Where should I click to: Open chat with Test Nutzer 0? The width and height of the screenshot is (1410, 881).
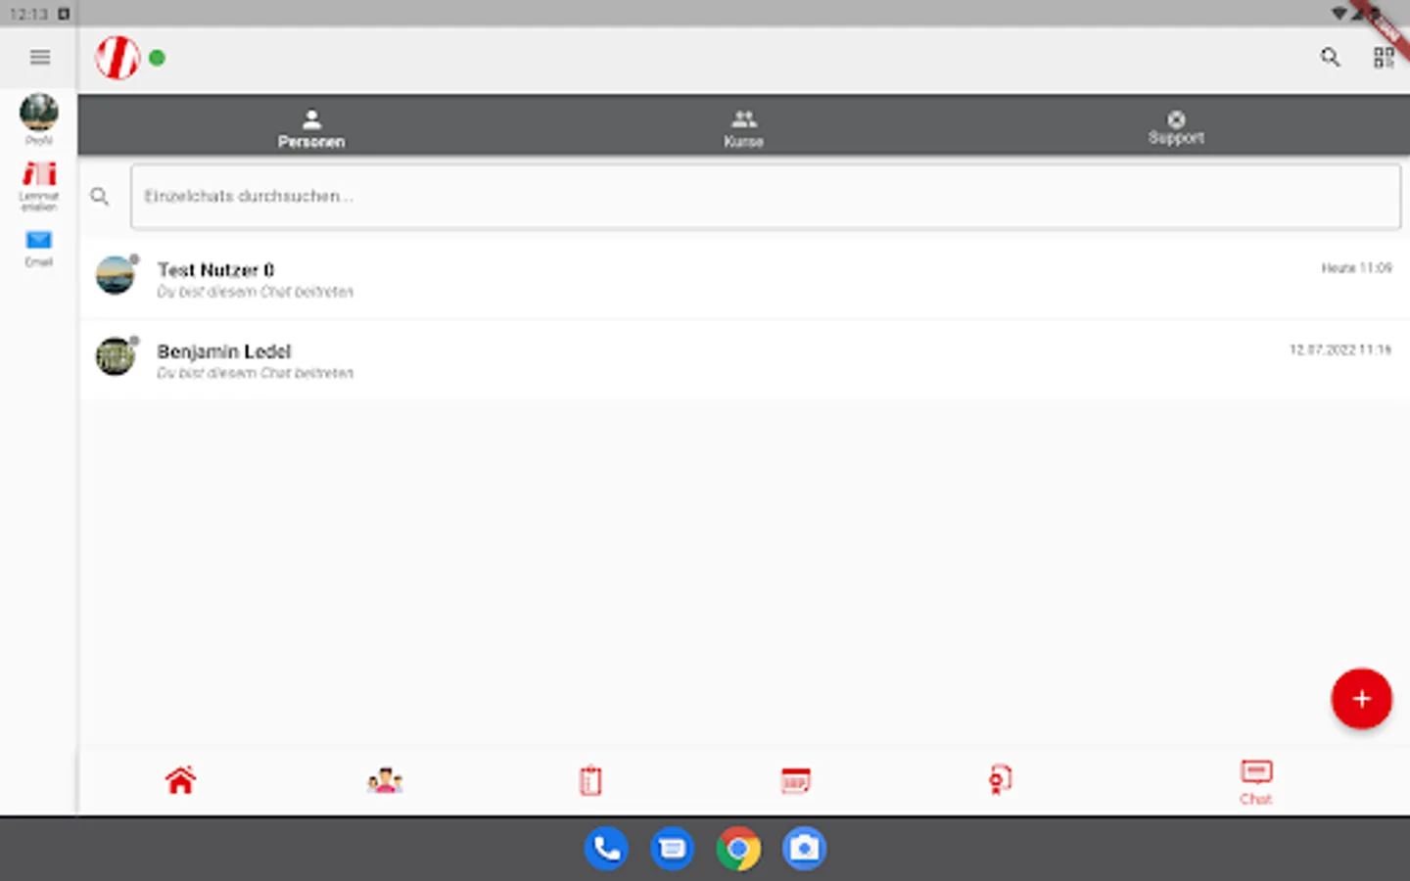744,278
